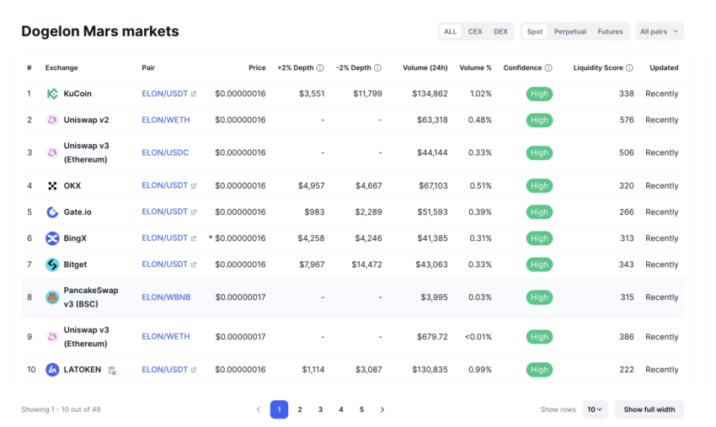Switch to Futures markets tab
Screen dimensions: 716x427
tap(610, 31)
